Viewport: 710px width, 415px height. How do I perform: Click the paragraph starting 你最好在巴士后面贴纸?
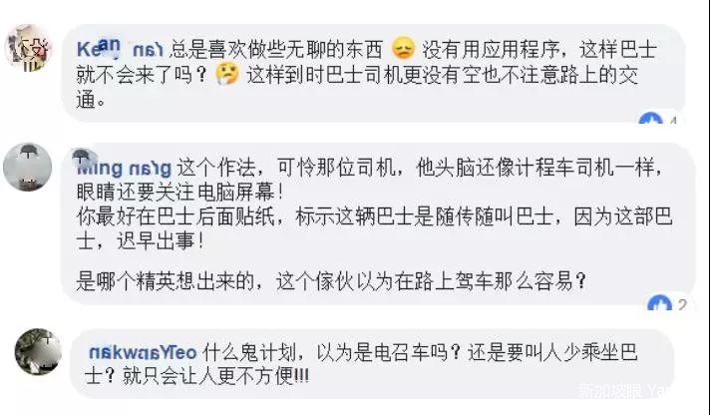tap(375, 228)
